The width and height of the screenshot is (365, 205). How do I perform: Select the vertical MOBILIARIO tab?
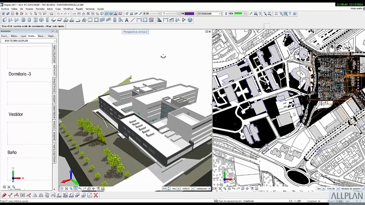pos(54,112)
